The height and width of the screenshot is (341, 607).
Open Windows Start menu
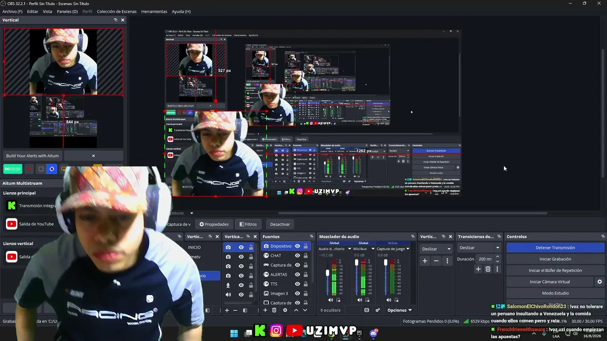point(234,333)
